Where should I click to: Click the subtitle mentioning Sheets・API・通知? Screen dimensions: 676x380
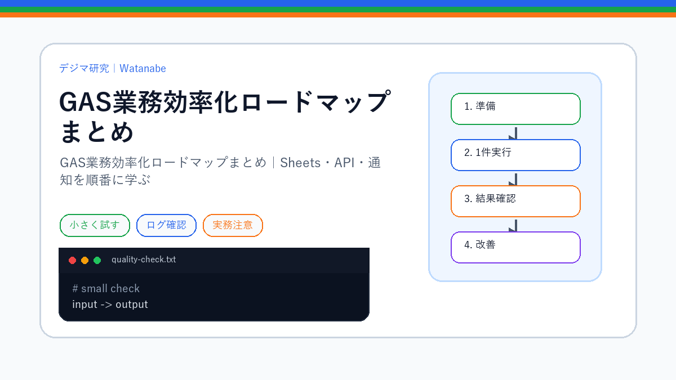[x=220, y=172]
